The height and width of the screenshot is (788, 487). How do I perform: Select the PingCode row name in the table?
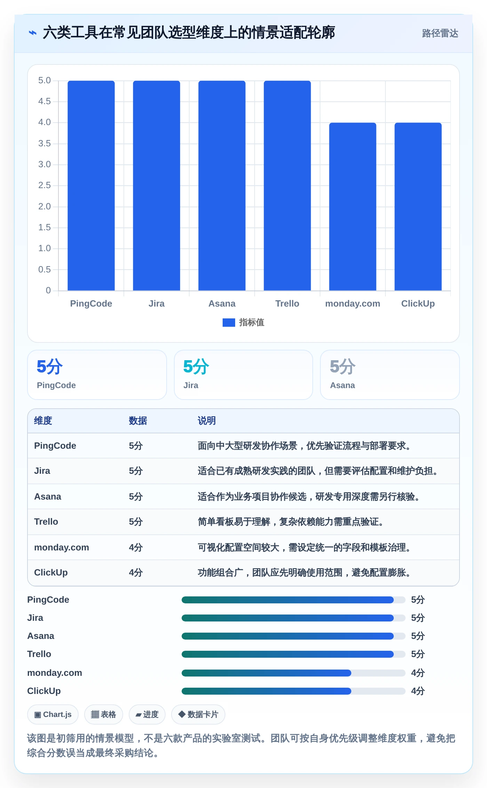click(x=55, y=446)
